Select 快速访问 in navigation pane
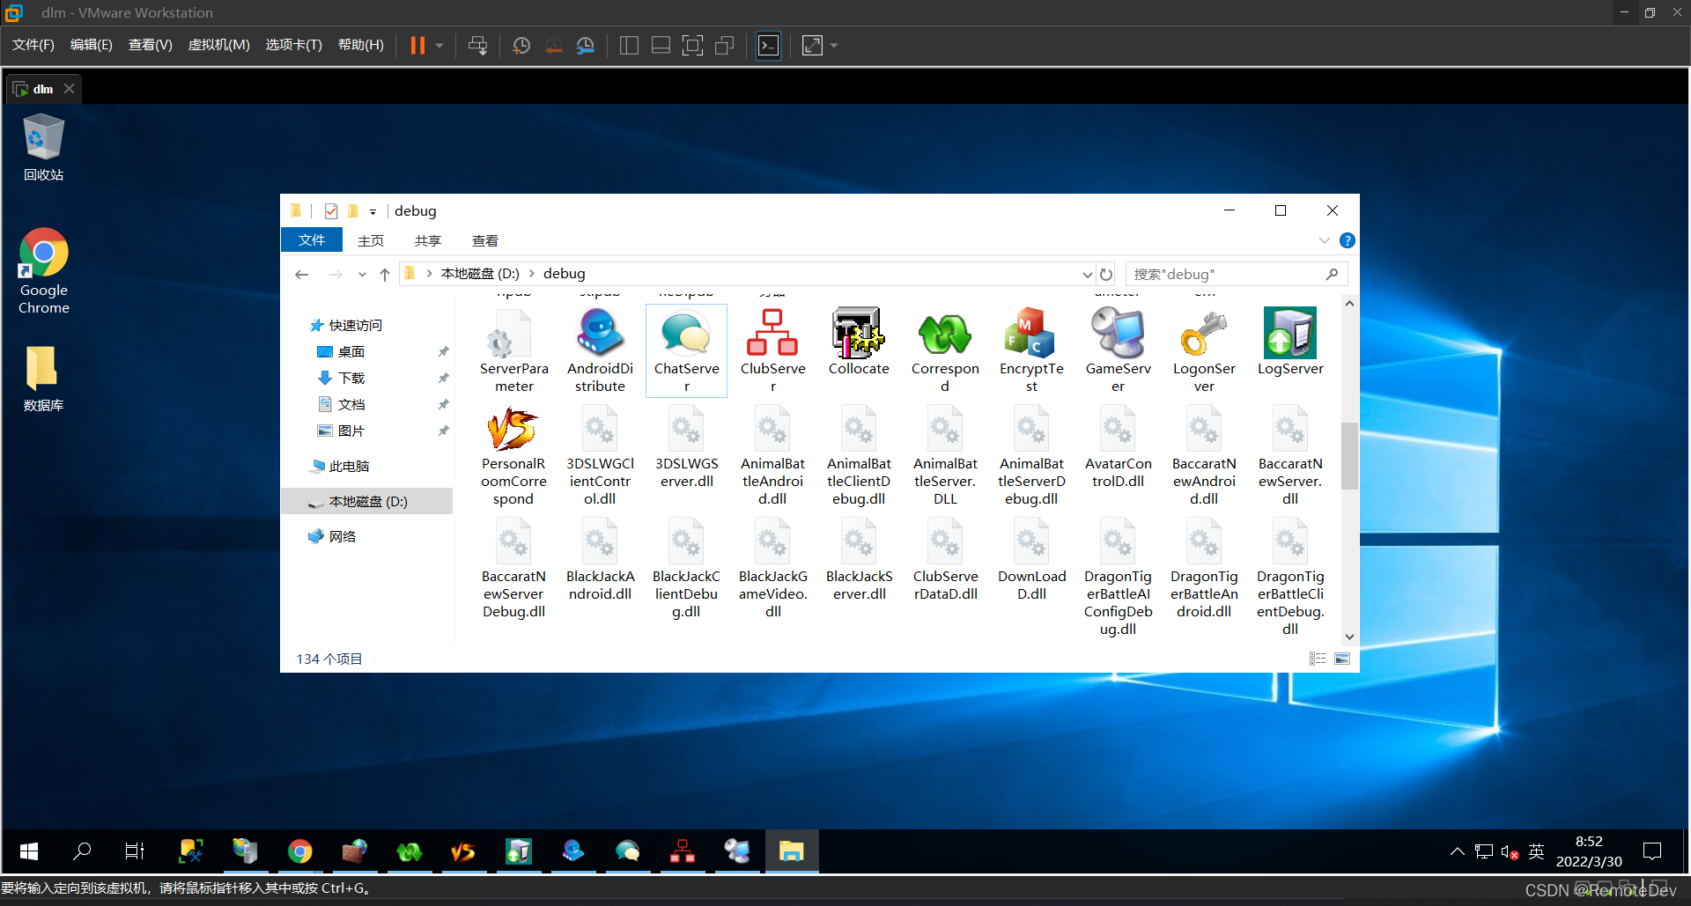This screenshot has height=906, width=1691. [356, 326]
